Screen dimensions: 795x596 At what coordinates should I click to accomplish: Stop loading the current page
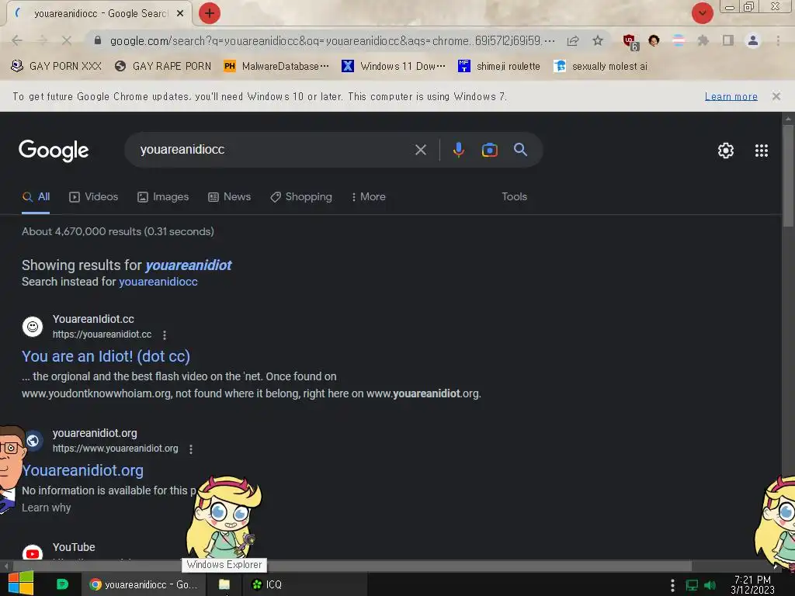67,40
